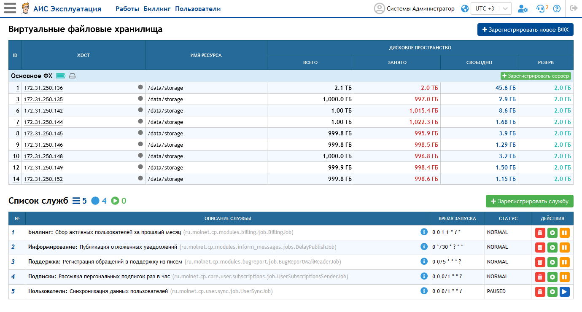Click the АИС Эксплуатация mascot logo
The image size is (582, 312).
(26, 8)
